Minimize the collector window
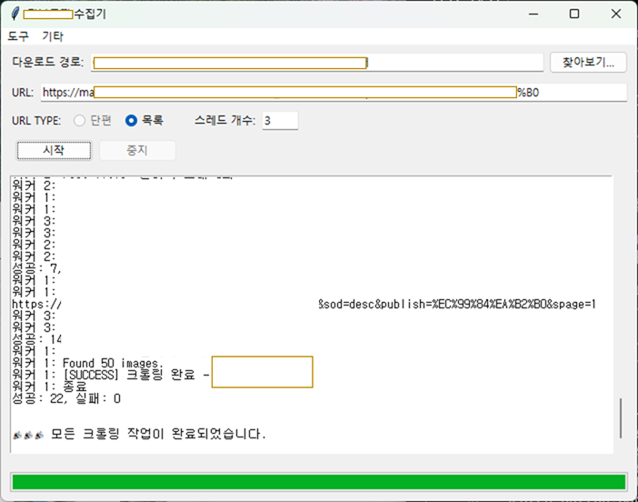 tap(532, 14)
